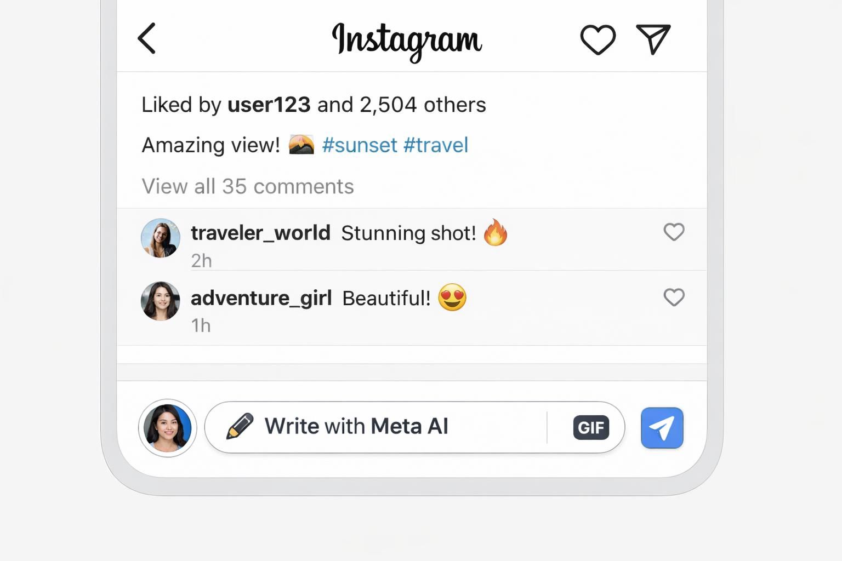The image size is (842, 561).
Task: Send your comment with the blue send icon
Action: pos(662,427)
